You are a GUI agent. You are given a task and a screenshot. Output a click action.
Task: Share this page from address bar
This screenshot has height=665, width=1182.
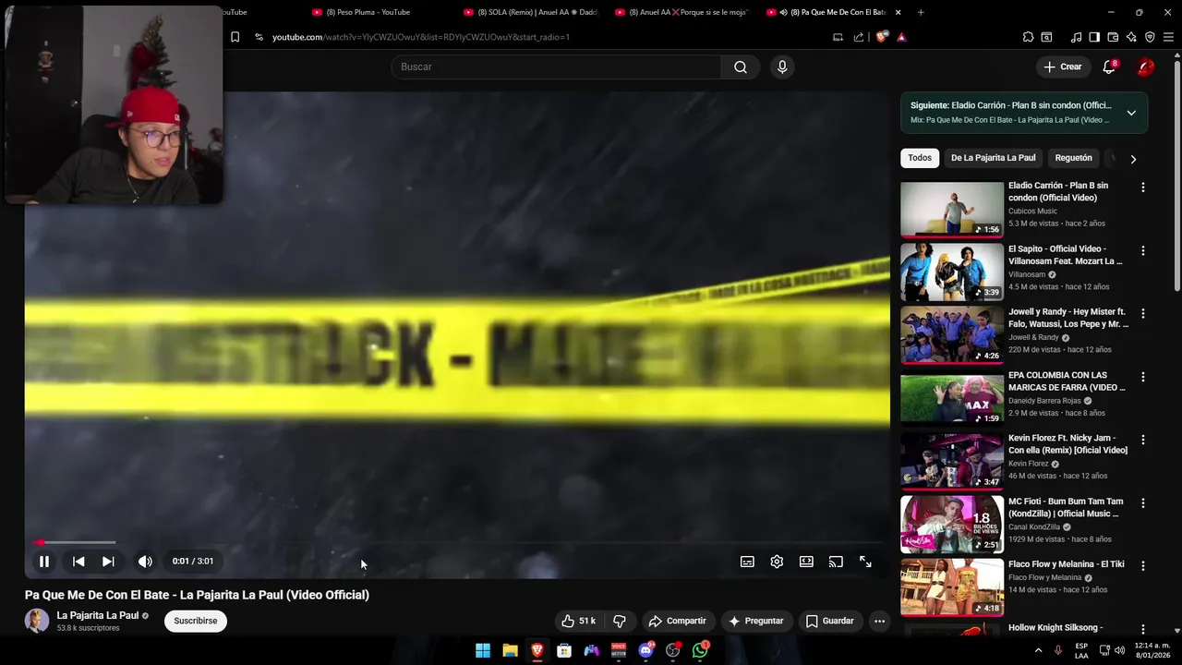tap(859, 37)
